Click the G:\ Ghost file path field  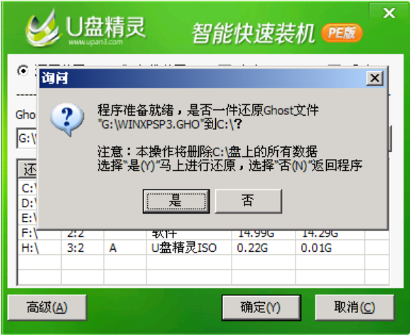tap(27, 138)
